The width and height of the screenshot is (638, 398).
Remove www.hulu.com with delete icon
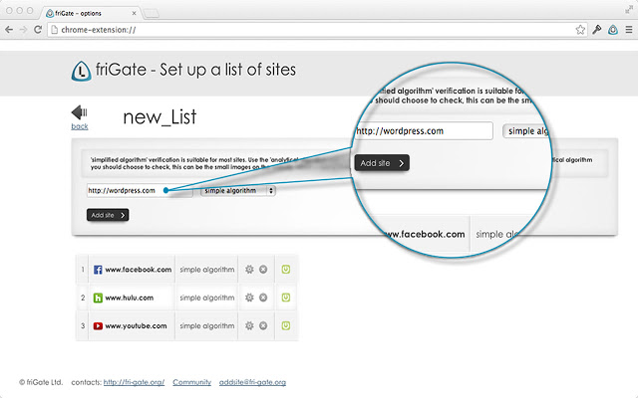263,298
